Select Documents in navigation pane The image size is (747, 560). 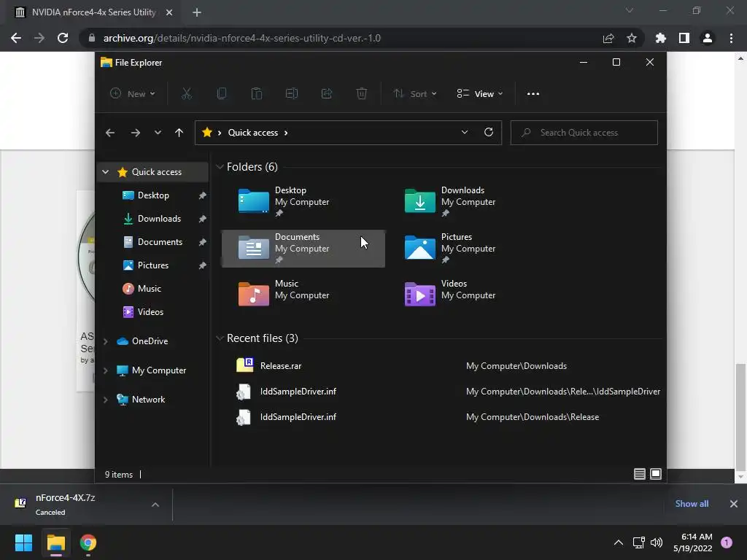click(160, 242)
